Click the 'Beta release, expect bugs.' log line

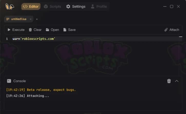pyautogui.click(x=41, y=90)
